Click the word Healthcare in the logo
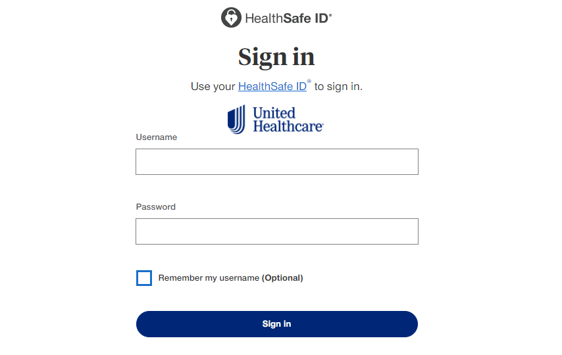 pos(288,126)
